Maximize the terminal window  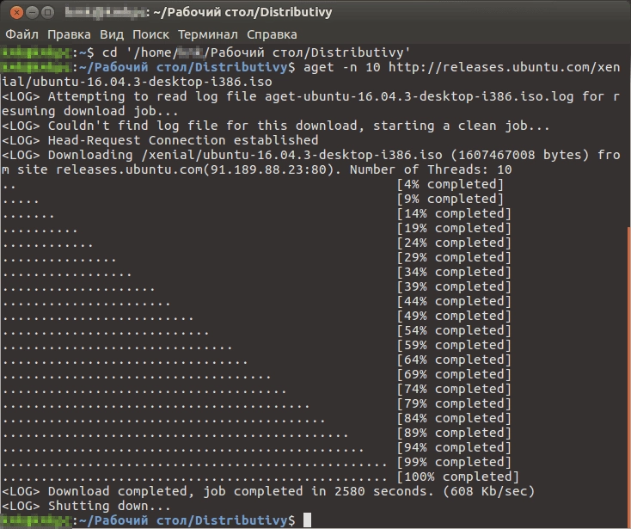pos(48,13)
